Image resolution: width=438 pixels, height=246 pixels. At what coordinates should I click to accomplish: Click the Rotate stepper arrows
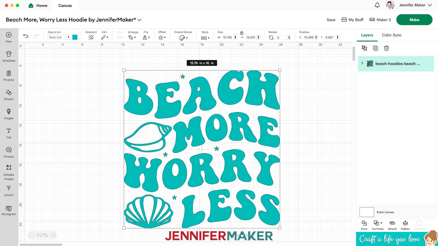pyautogui.click(x=289, y=37)
